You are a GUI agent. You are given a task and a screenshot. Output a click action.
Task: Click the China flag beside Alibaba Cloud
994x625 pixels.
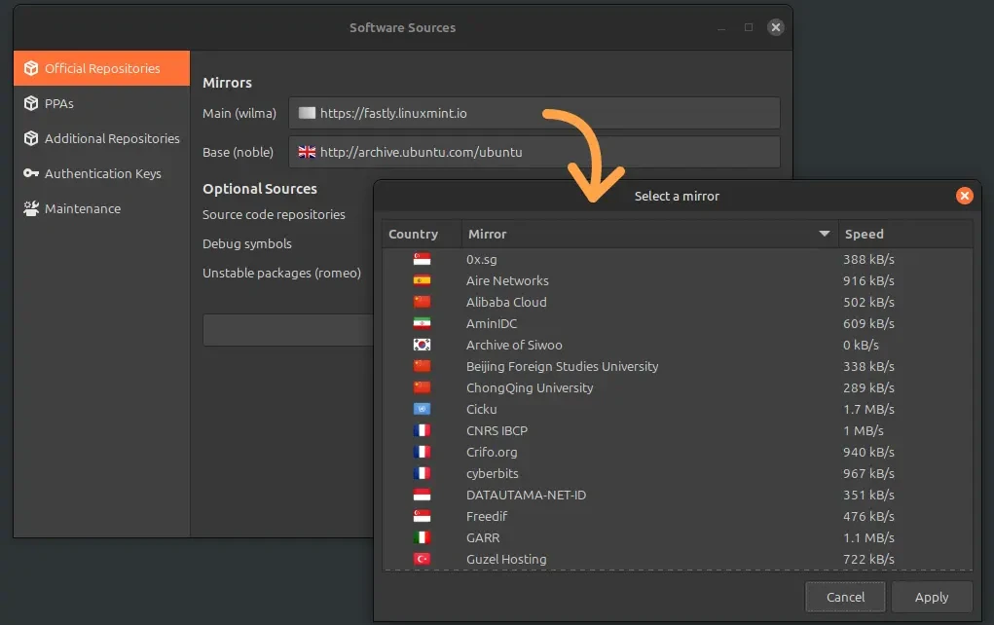[x=422, y=303]
